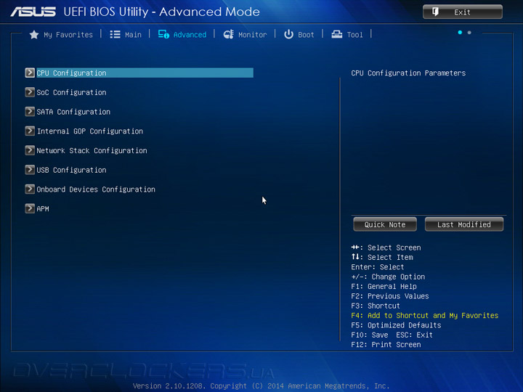Expand arrow next to Network Stack Configuration
523x392 pixels.
pos(30,150)
